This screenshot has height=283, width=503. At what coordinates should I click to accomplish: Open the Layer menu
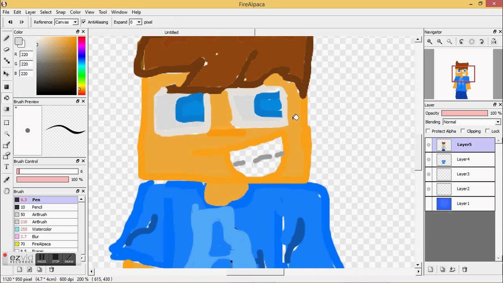tap(30, 12)
